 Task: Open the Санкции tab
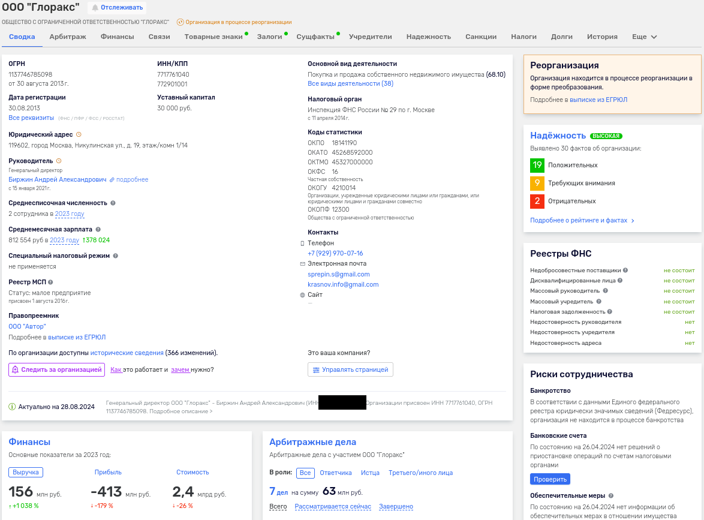pos(481,37)
